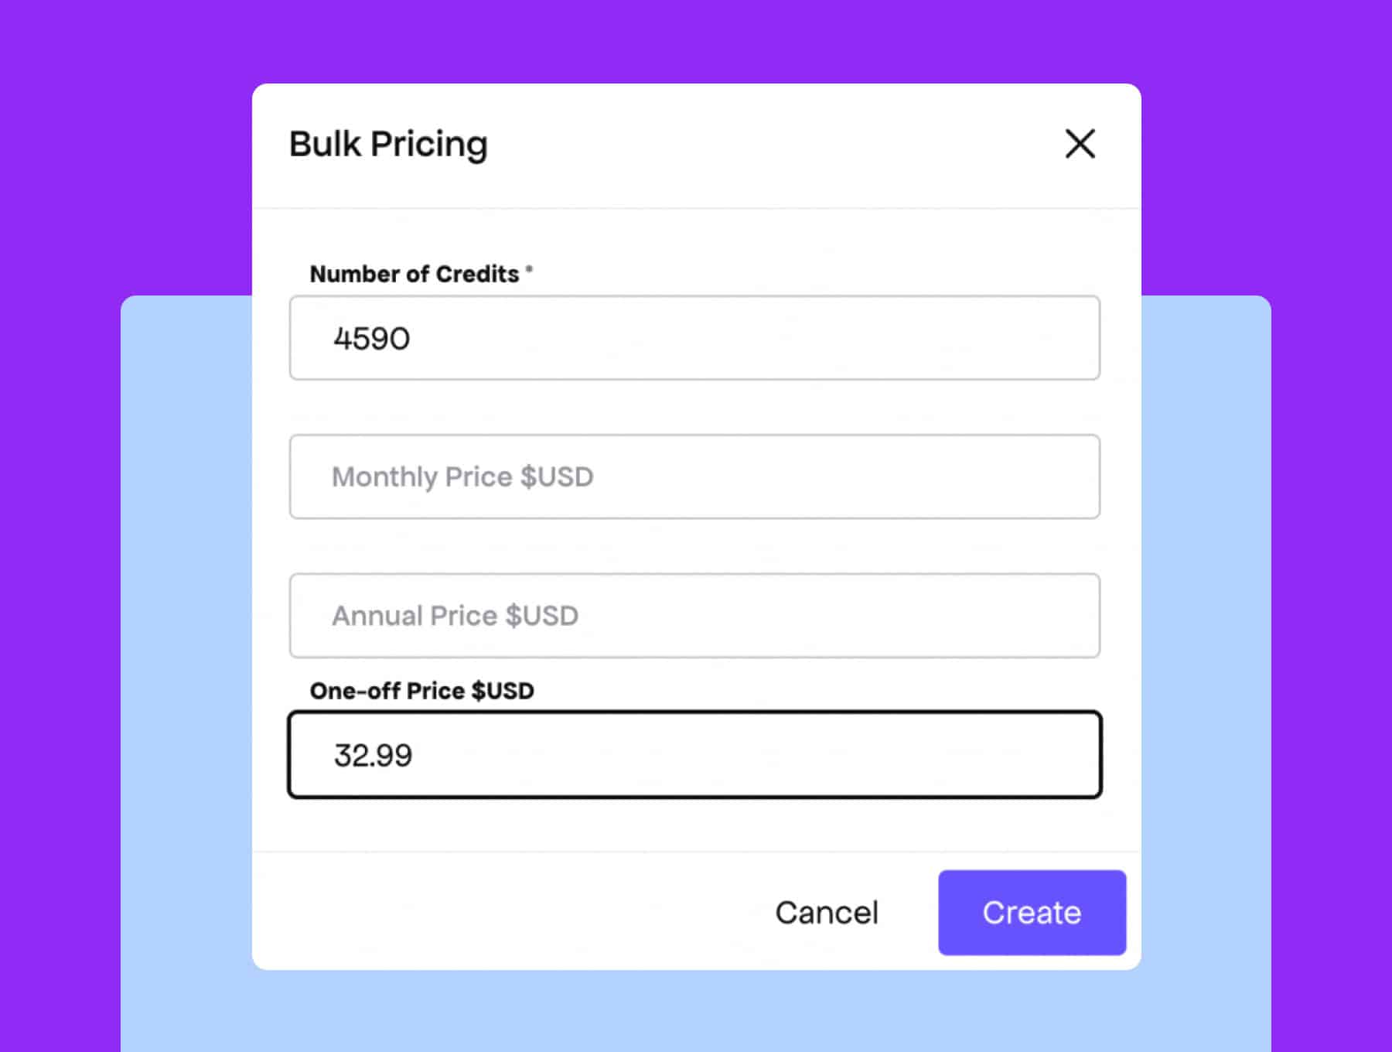Click the Monthly Price $USD field
Viewport: 1392px width, 1052px height.
(x=694, y=476)
